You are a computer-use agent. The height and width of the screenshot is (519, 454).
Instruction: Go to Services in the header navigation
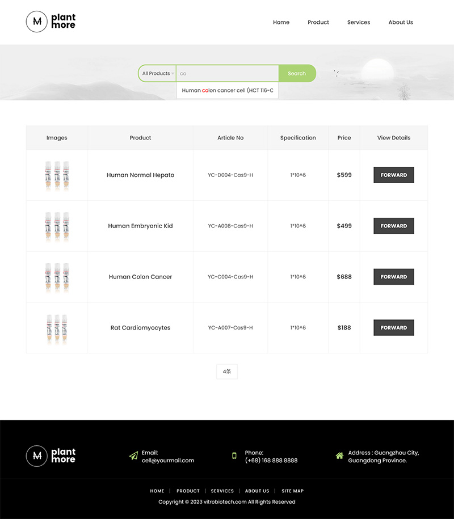pos(359,22)
